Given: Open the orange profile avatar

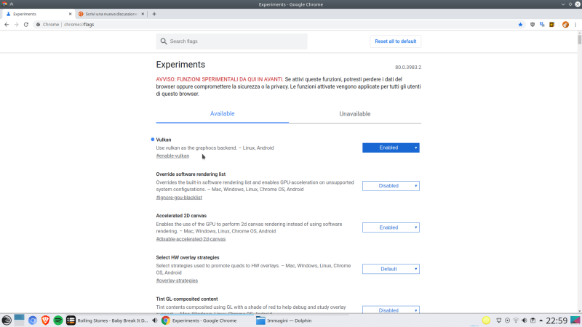Looking at the screenshot, I should point(565,25).
